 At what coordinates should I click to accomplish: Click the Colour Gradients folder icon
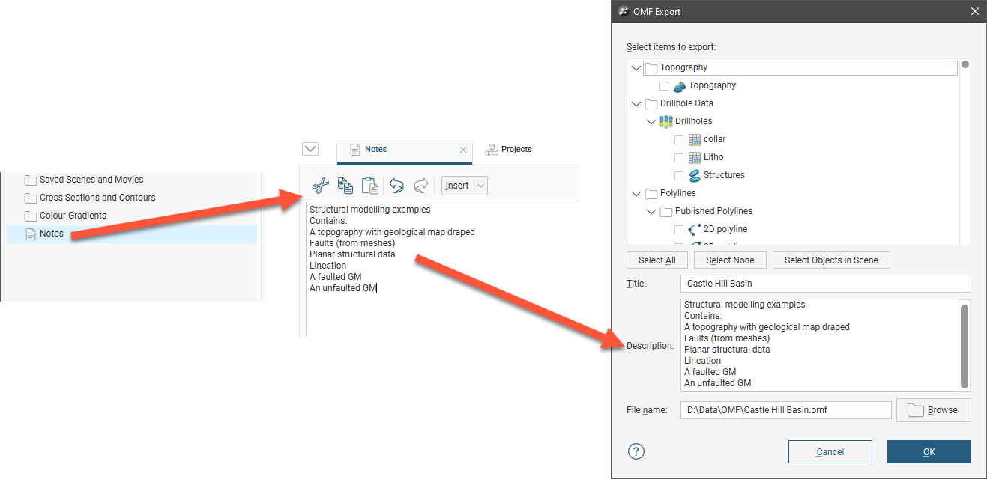(x=31, y=216)
